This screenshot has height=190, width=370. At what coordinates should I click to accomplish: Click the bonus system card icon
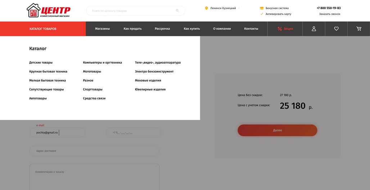[x=262, y=8]
